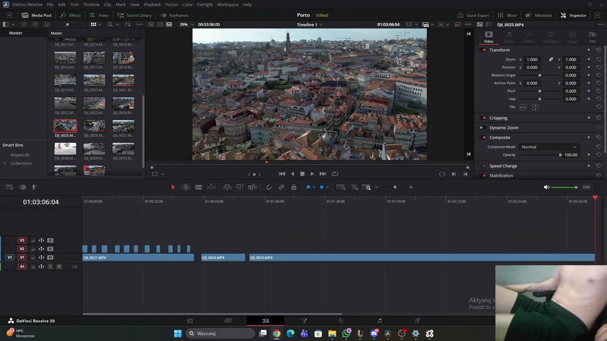This screenshot has height=341, width=607.
Task: Click the position lock padlock icon
Action: point(294,187)
